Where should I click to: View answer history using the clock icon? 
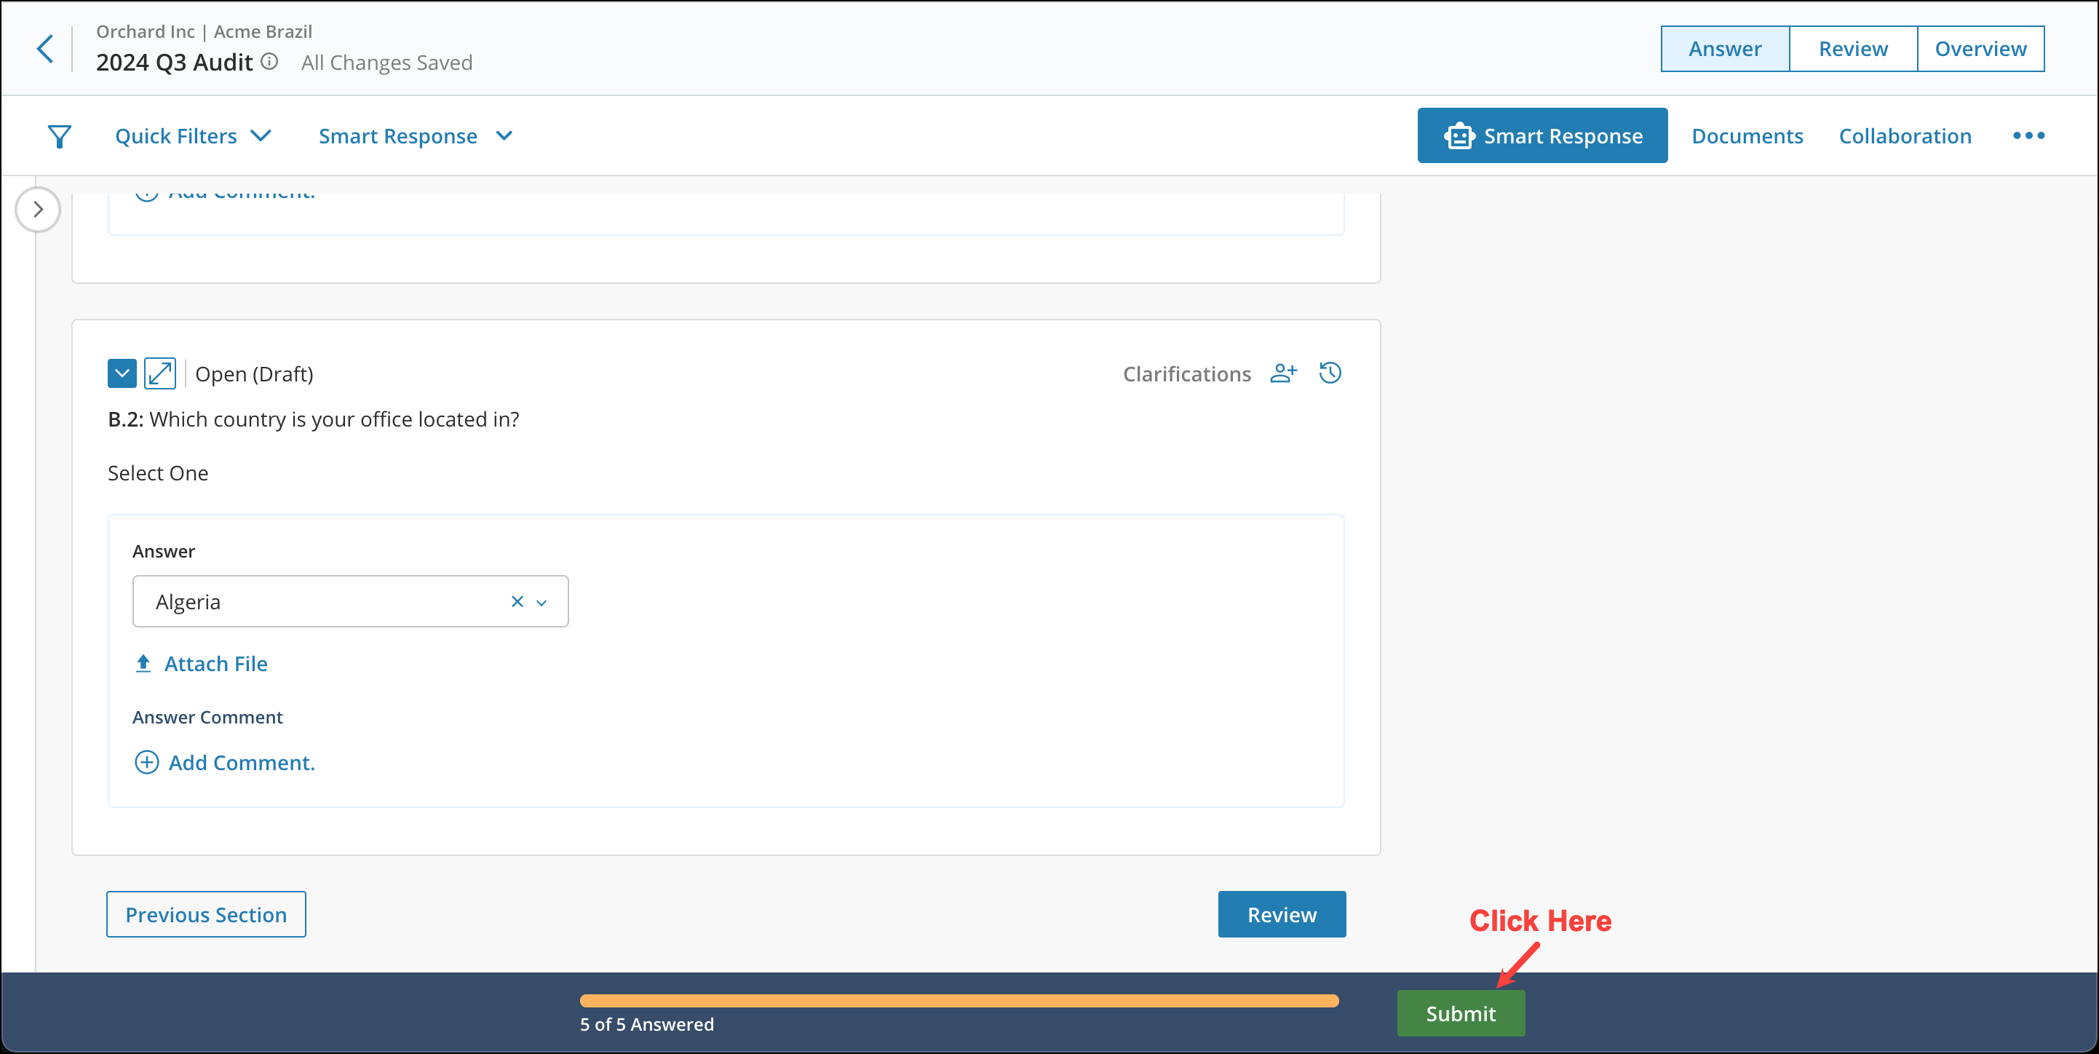(1330, 373)
